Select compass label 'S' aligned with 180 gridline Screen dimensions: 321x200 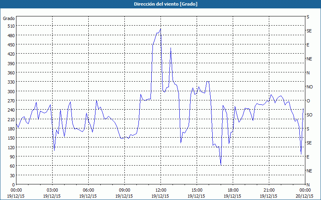pos(308,129)
